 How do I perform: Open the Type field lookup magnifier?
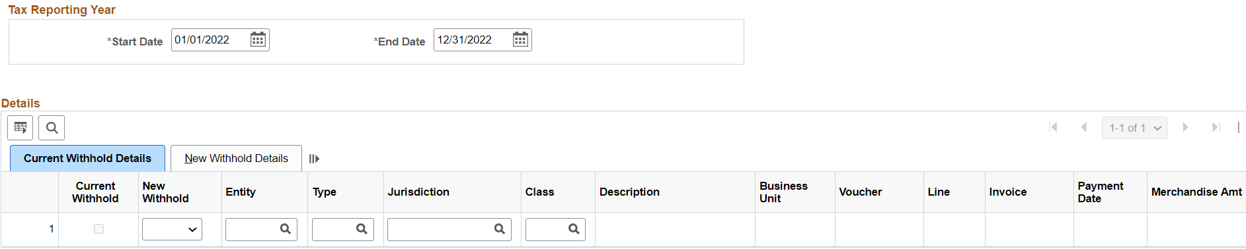(362, 229)
